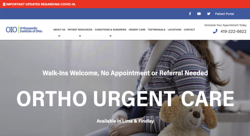Open the Conditions & Surgeries menu
The height and width of the screenshot is (136, 250).
pos(110,30)
